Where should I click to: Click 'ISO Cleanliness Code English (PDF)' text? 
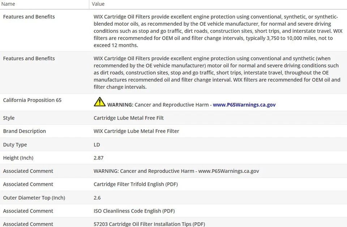coord(134,211)
